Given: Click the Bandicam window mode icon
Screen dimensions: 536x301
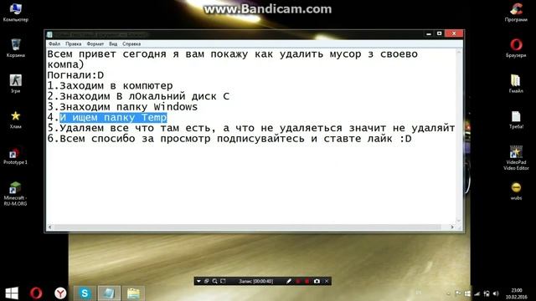Looking at the screenshot, I should [x=207, y=281].
